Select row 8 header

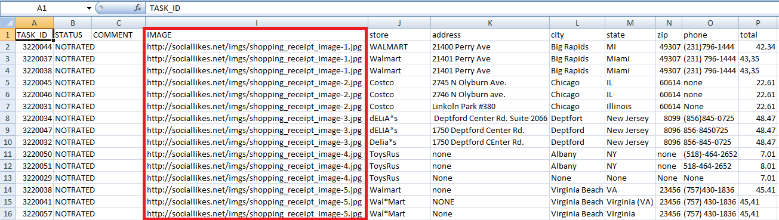tap(7, 118)
